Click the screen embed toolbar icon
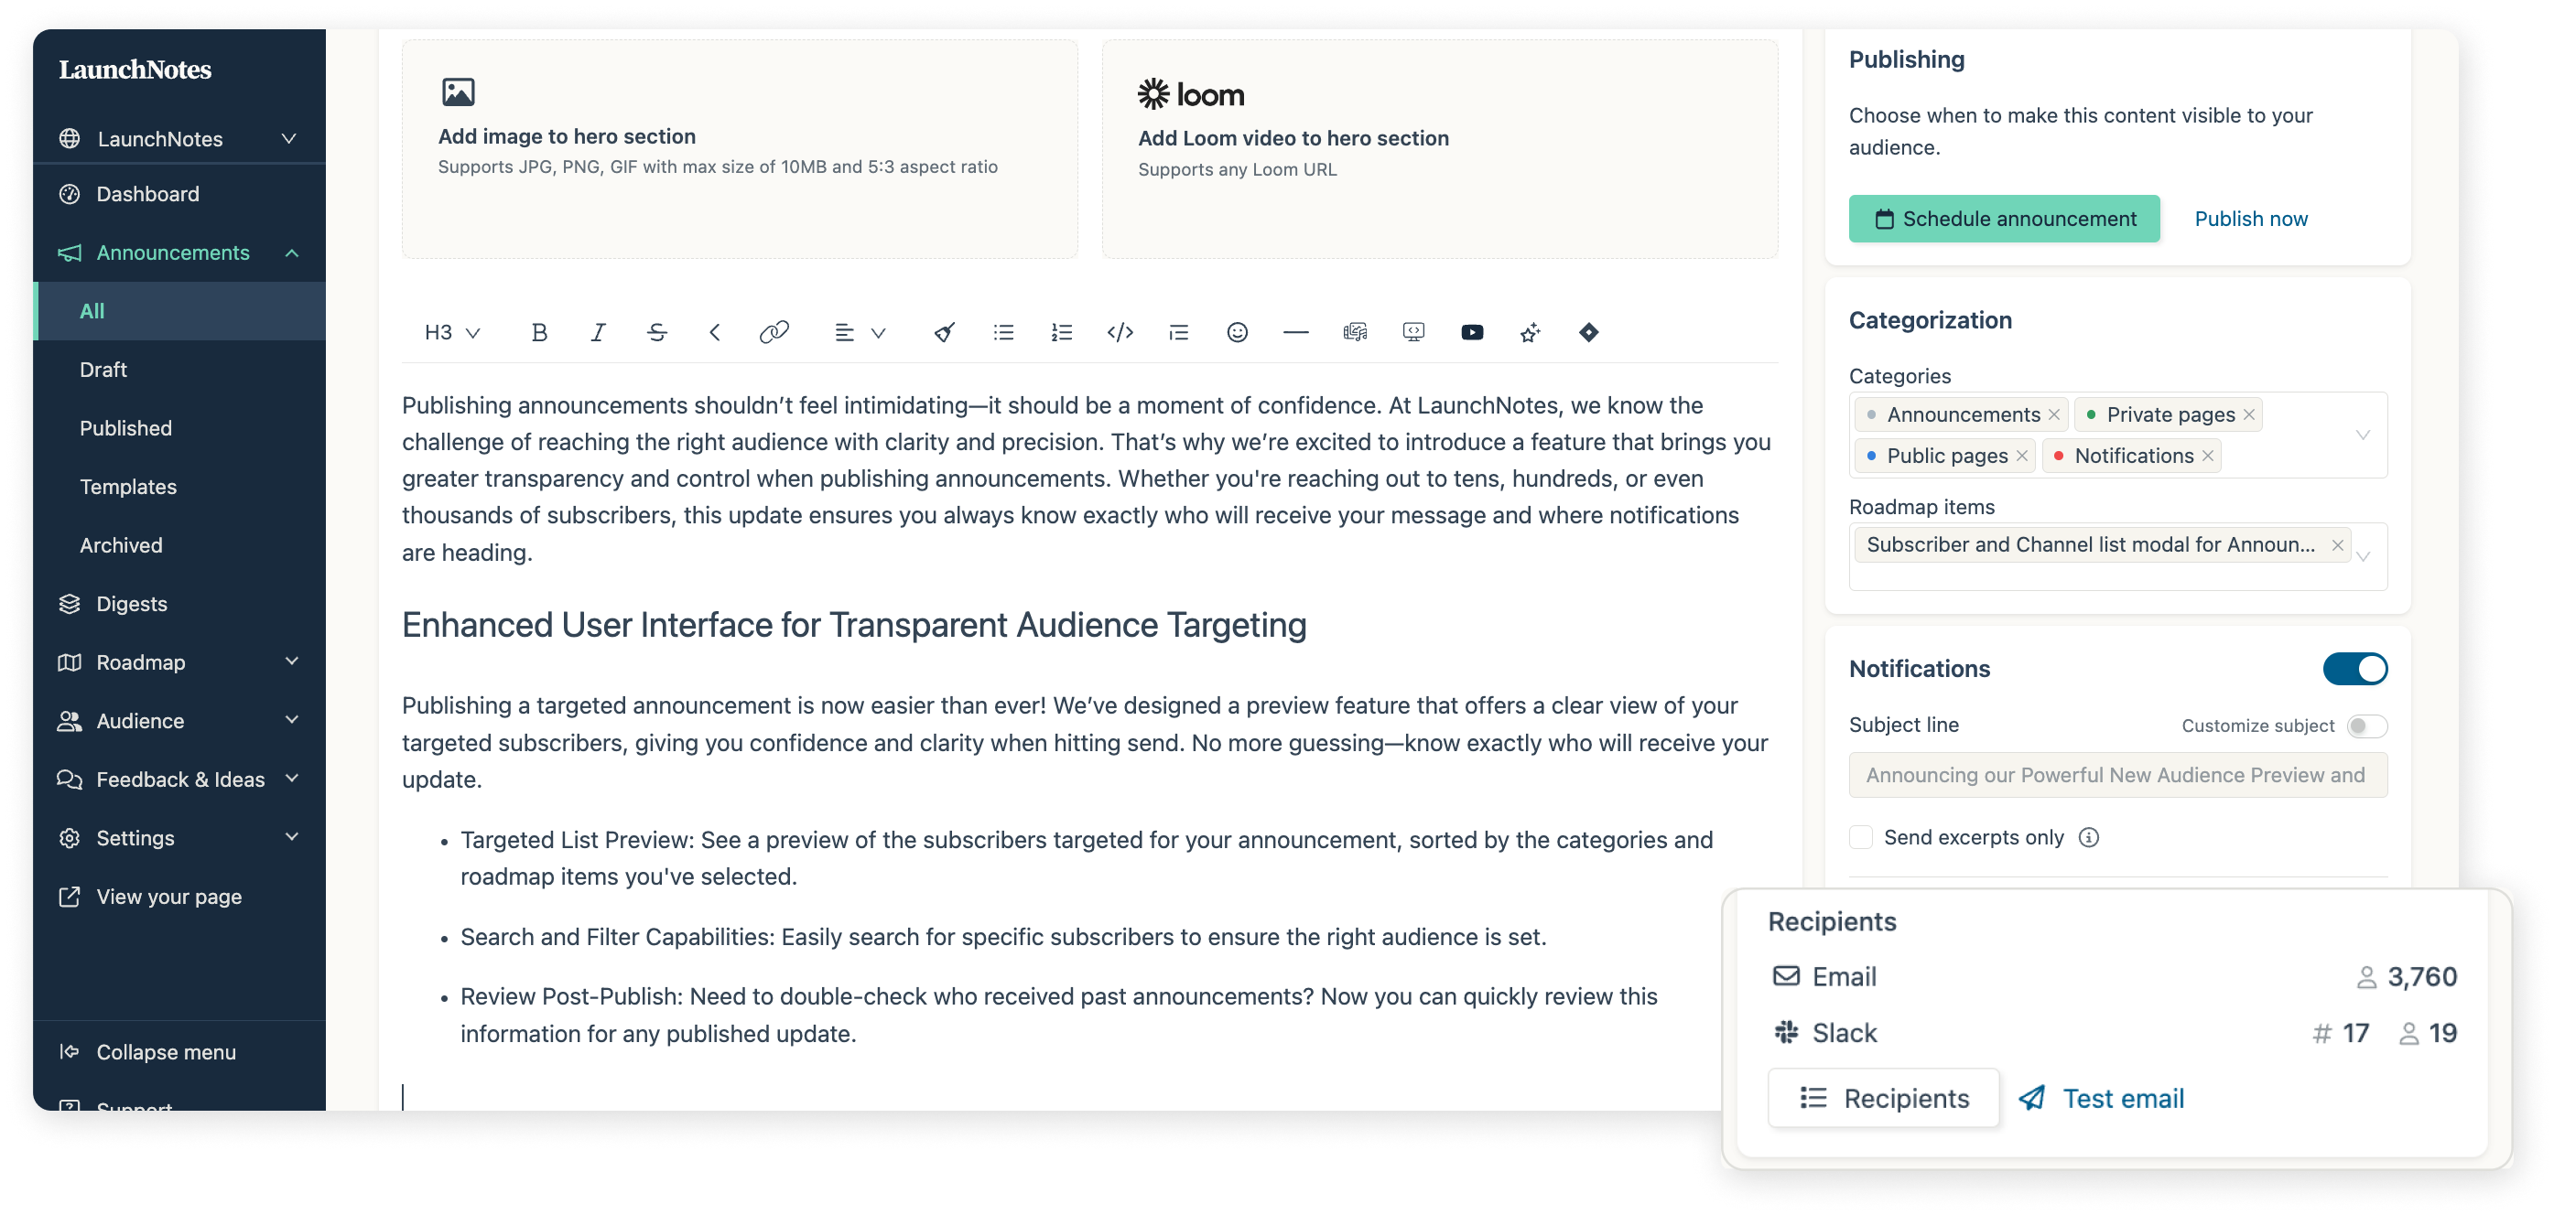The image size is (2554, 1215). point(1413,332)
